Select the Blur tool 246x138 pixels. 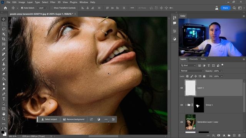(3, 84)
